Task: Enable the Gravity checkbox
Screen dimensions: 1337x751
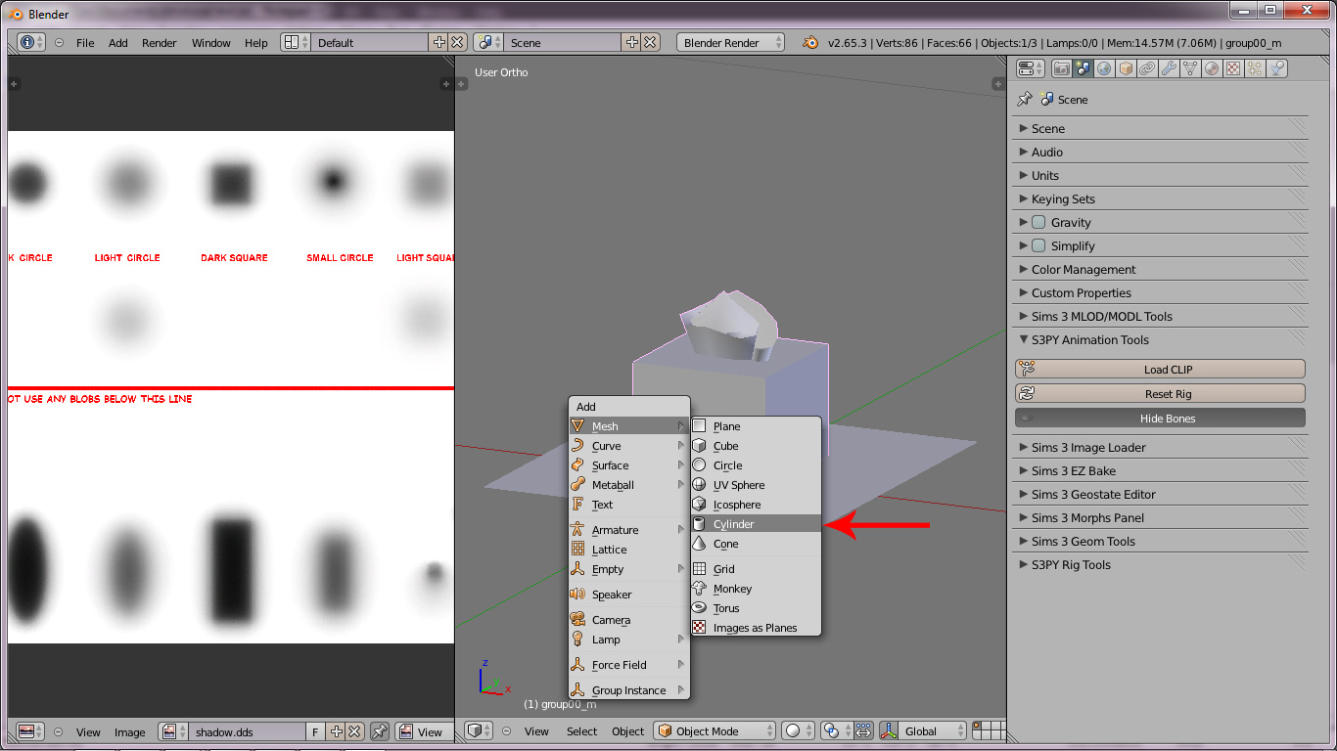Action: point(1038,223)
